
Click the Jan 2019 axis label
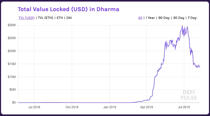coord(110,107)
